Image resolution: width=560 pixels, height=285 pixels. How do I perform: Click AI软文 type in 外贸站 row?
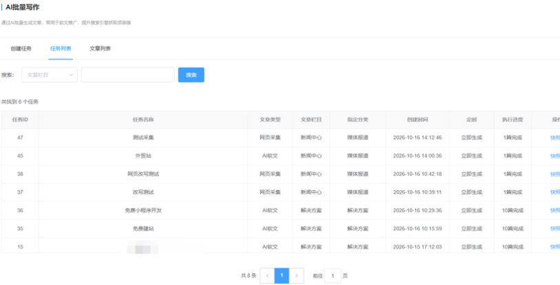(270, 155)
